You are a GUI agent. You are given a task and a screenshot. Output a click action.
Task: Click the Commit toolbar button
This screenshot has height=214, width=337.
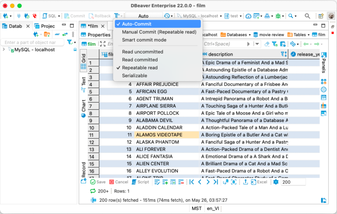(x=75, y=16)
